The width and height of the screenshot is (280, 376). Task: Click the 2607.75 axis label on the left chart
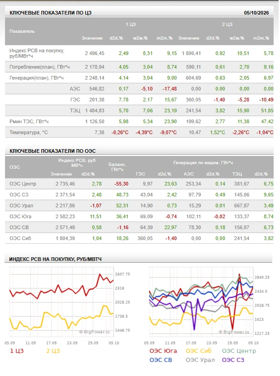(123, 274)
